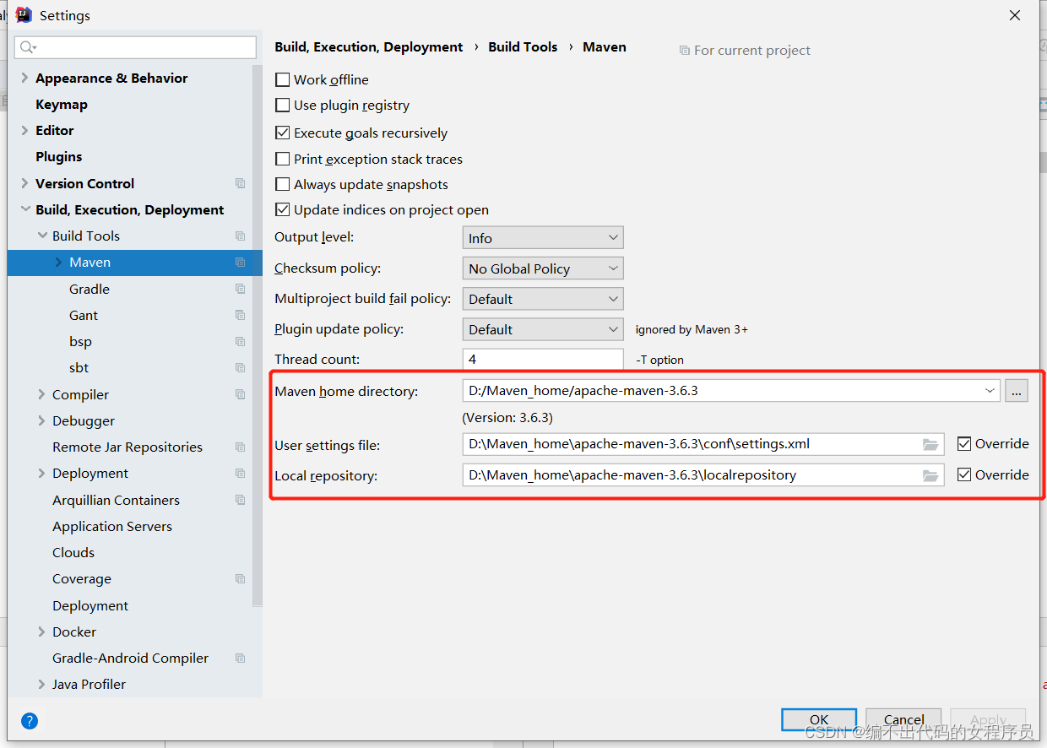Click the project-level icon beside Compiler
Screen dimensions: 1047x748
coord(241,394)
